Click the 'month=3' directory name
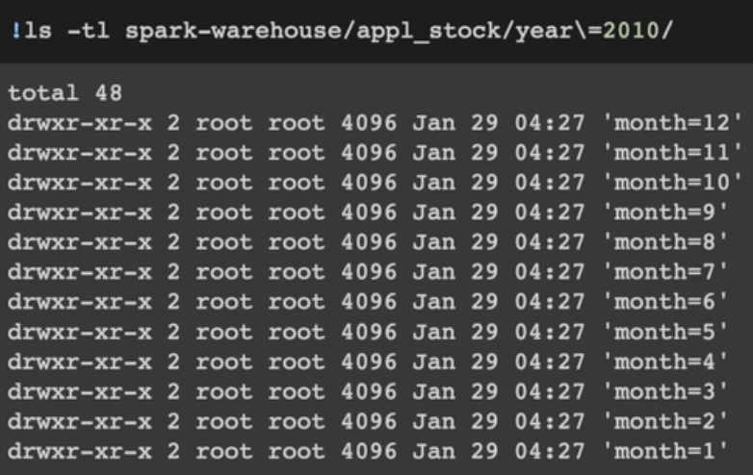The width and height of the screenshot is (753, 475). pos(664,392)
